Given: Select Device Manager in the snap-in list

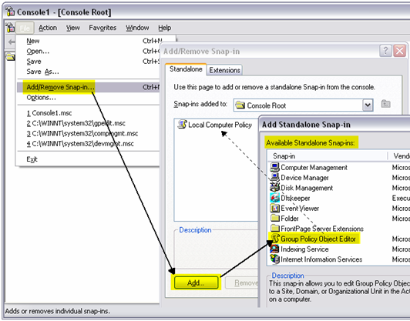Looking at the screenshot, I should click(304, 178).
